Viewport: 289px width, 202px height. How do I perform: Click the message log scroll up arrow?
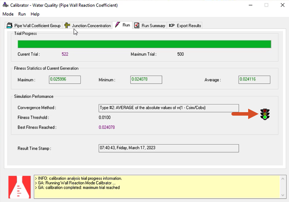coord(283,179)
